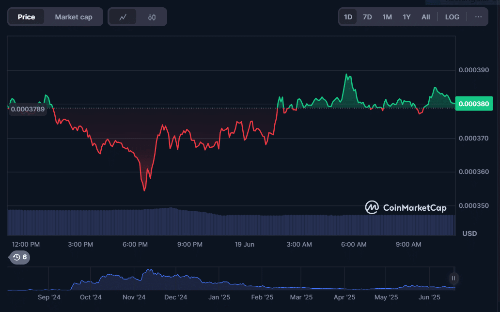Image resolution: width=500 pixels, height=312 pixels.
Task: Switch to candlestick chart icon
Action: coord(152,17)
